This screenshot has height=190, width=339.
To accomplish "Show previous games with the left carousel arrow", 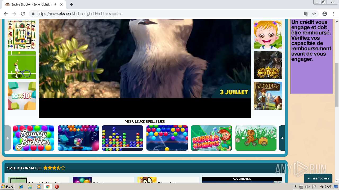I will (x=8, y=138).
